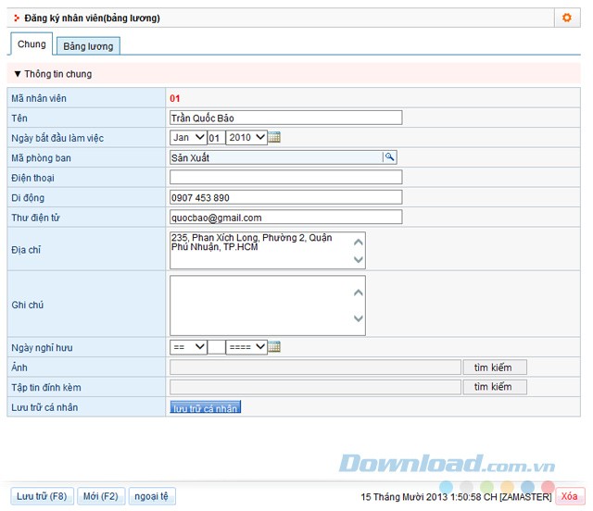Open calendar picker for retirement date
This screenshot has width=593, height=511.
click(274, 347)
